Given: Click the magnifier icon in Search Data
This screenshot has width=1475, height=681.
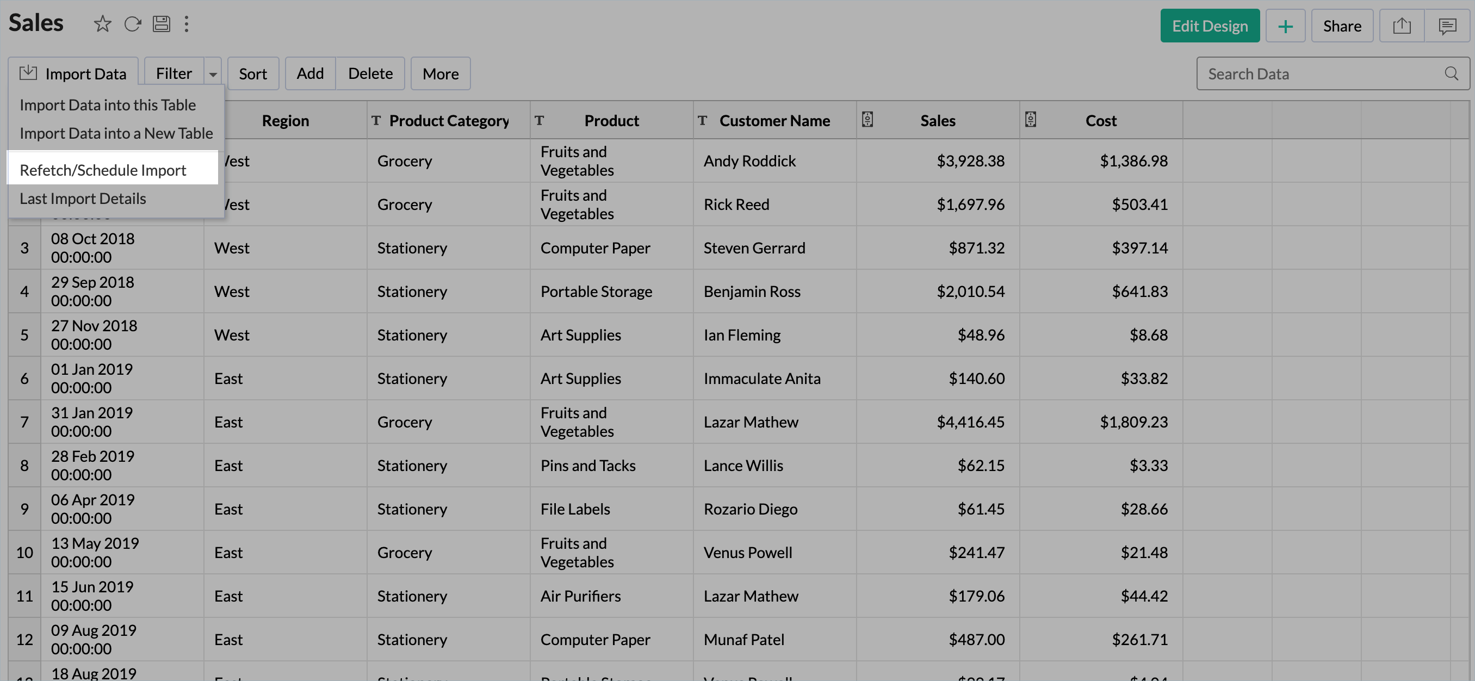Looking at the screenshot, I should (1451, 74).
